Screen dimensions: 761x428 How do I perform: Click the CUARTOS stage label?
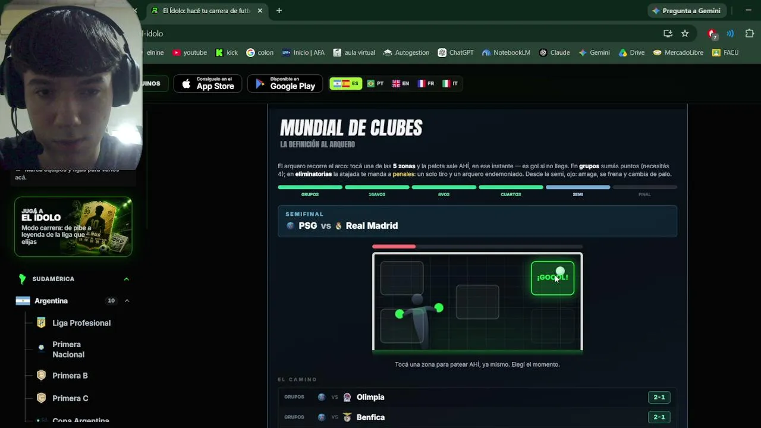(x=511, y=194)
